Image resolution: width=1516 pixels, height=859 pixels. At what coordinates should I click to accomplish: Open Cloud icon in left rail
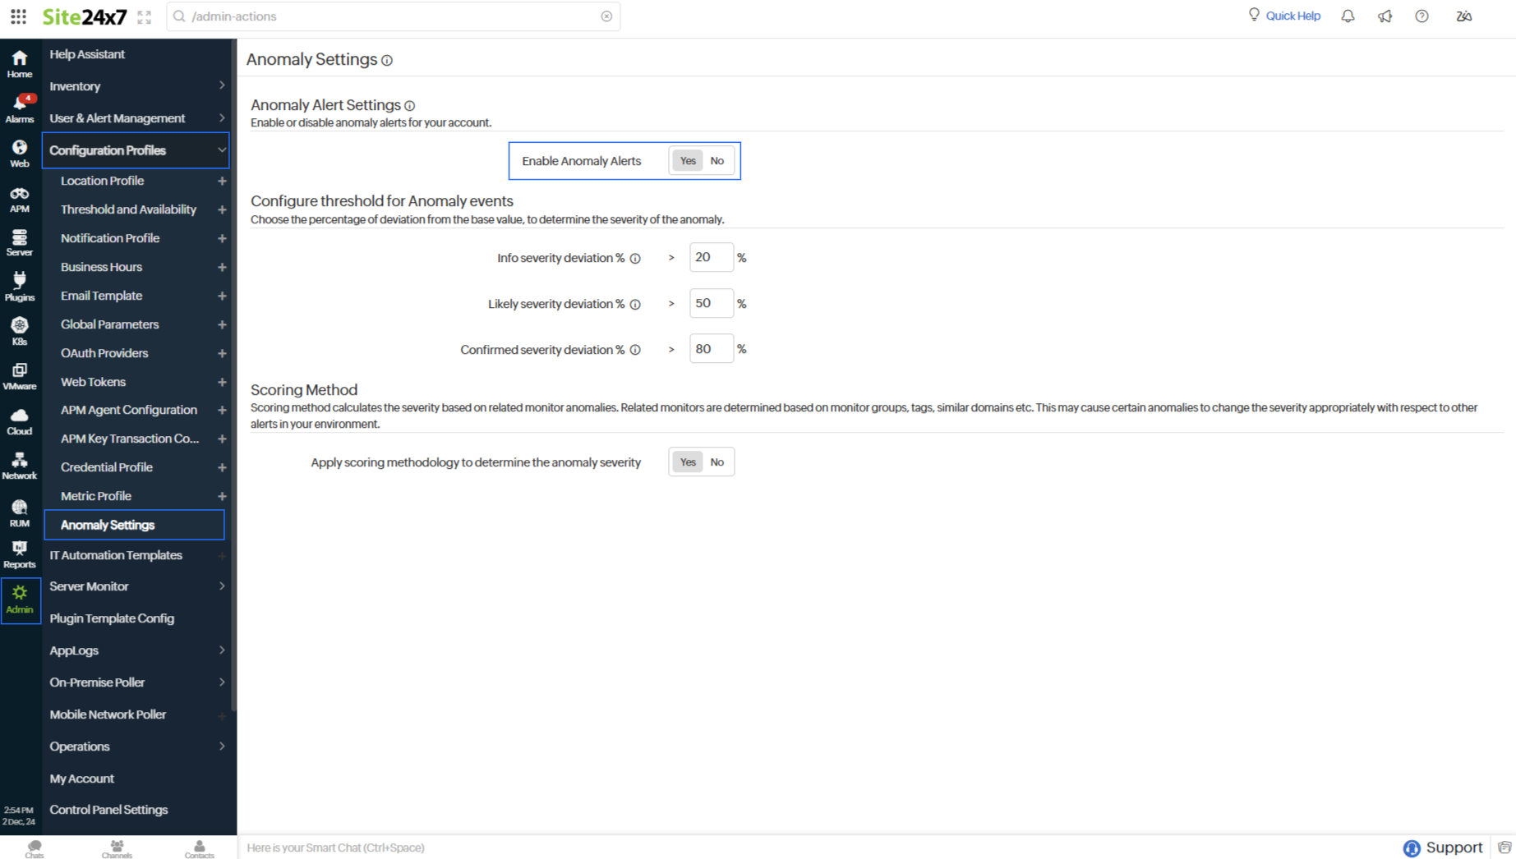click(20, 422)
